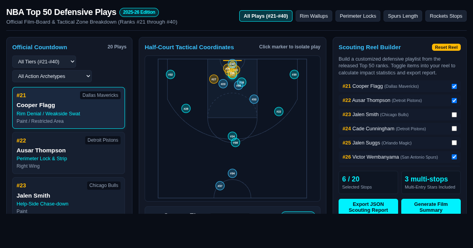Open the #21 Cooper Flagg play card
Viewport: 473px width, 248px height.
[x=69, y=108]
